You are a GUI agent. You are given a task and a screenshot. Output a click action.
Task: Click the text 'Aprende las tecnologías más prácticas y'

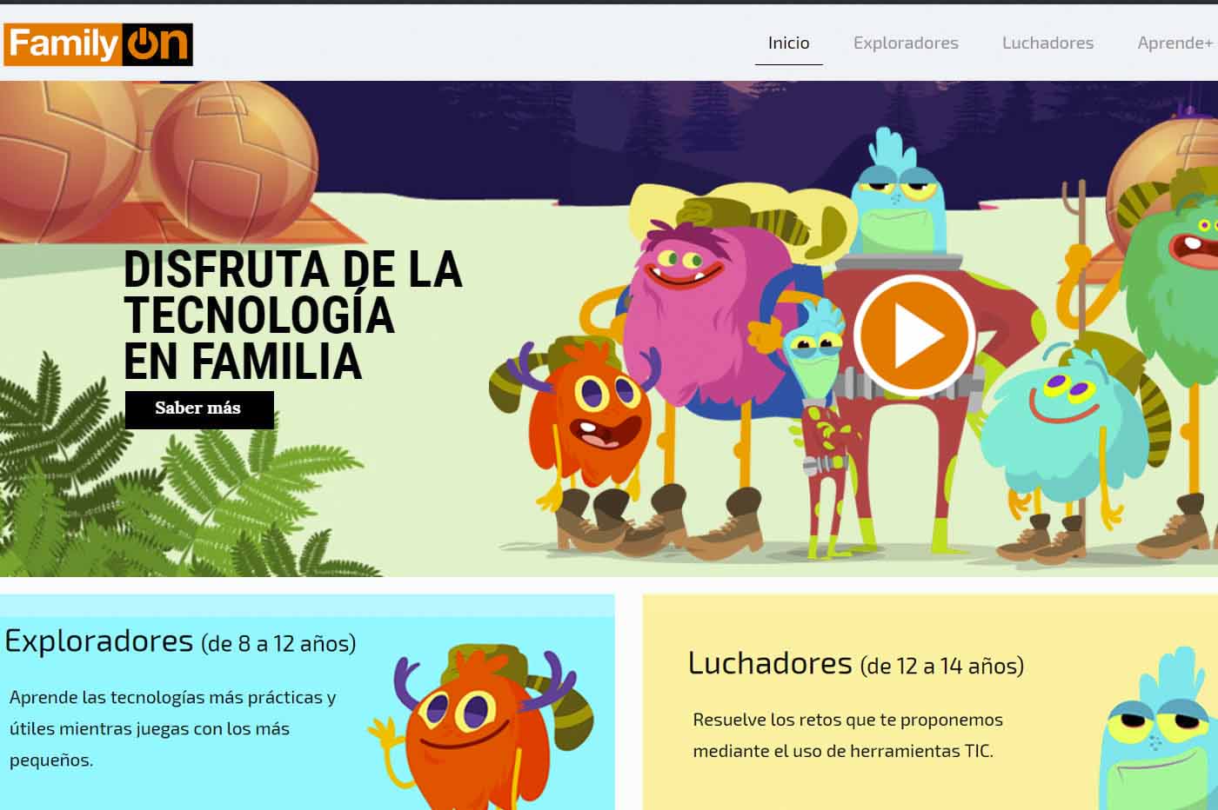(172, 697)
